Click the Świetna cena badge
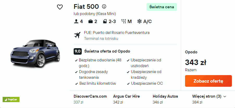This screenshot has height=108, width=235. coord(162,7)
